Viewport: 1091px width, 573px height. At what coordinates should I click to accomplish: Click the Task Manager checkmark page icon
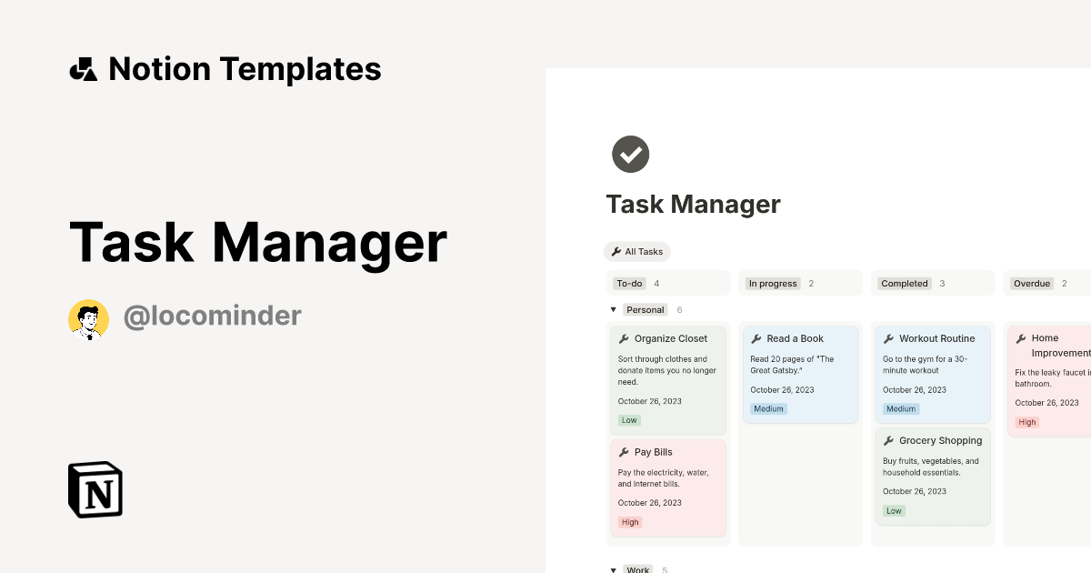(x=630, y=154)
